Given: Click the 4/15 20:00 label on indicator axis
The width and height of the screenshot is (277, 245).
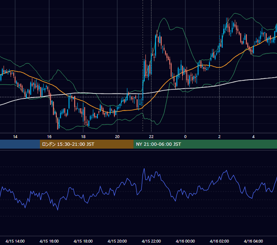Looking at the screenshot, I should click(117, 241).
